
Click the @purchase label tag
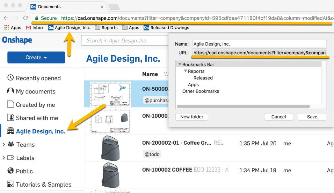coord(156,100)
